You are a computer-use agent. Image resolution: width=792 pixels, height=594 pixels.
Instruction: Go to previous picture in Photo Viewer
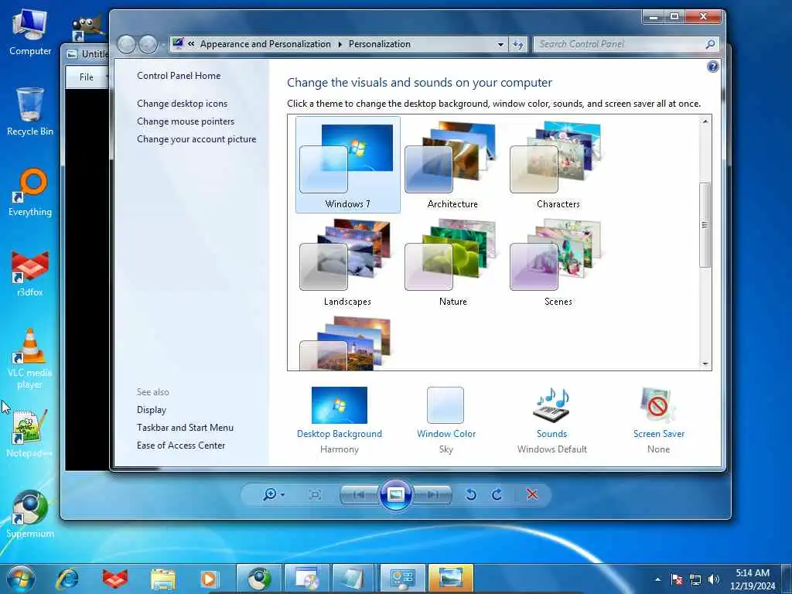click(359, 494)
